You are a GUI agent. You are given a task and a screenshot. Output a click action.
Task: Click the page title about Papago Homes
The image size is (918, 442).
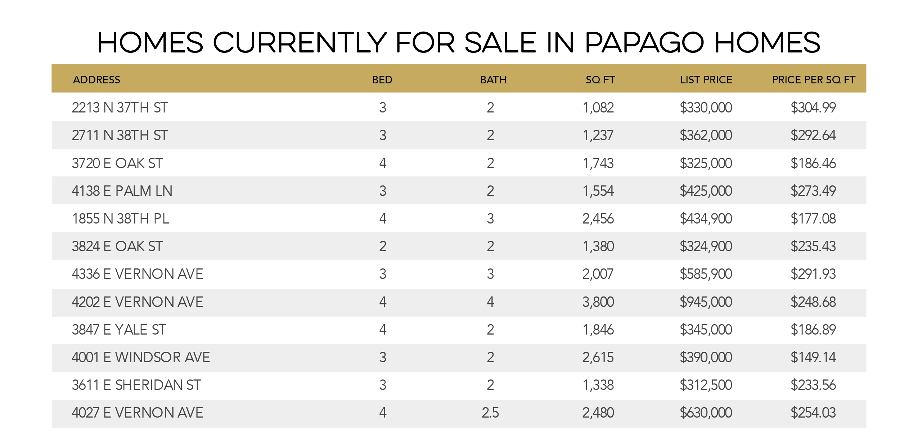click(x=459, y=42)
